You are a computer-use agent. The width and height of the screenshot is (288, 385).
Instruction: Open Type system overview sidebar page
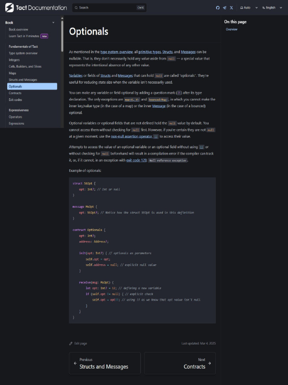click(23, 53)
